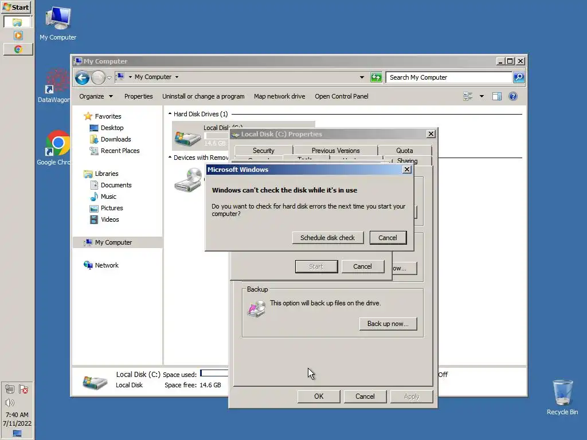Click Uninstall or change a program

[204, 96]
